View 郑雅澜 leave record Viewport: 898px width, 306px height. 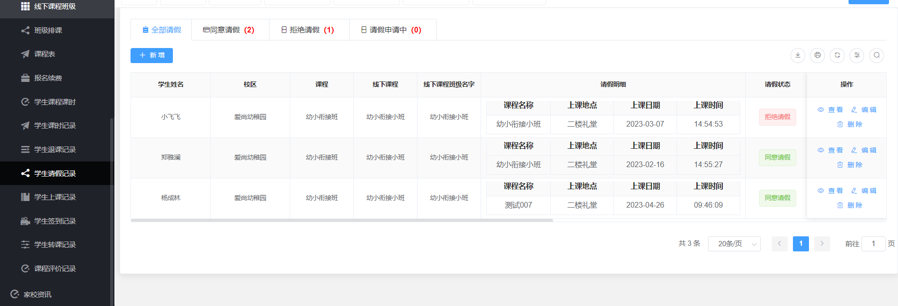tap(830, 150)
